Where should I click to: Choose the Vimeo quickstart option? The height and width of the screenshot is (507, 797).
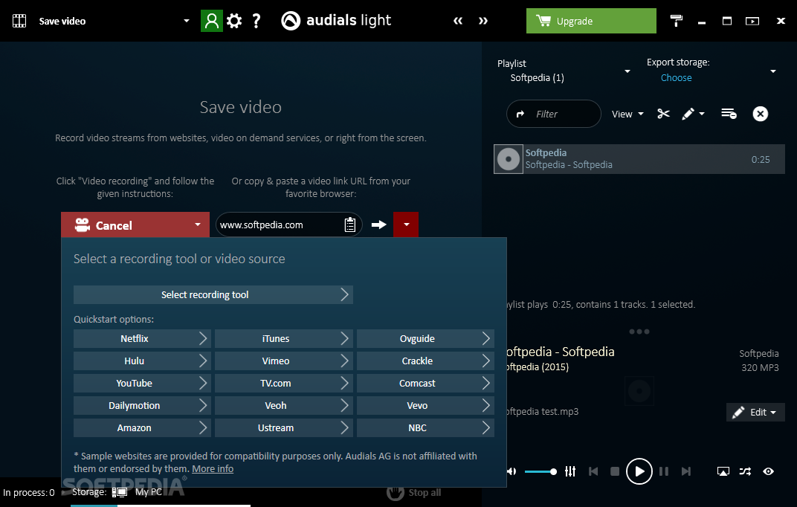[283, 361]
